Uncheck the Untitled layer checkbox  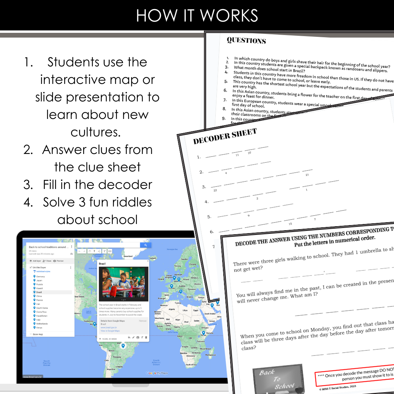click(x=30, y=267)
